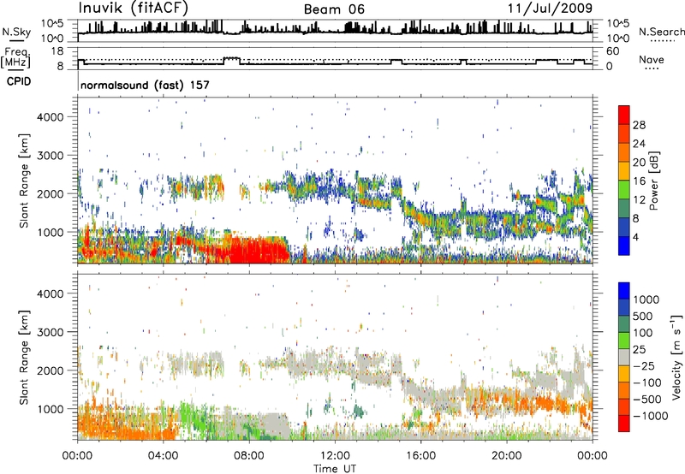Click "normalsound (fast) 157" text

tap(145, 85)
